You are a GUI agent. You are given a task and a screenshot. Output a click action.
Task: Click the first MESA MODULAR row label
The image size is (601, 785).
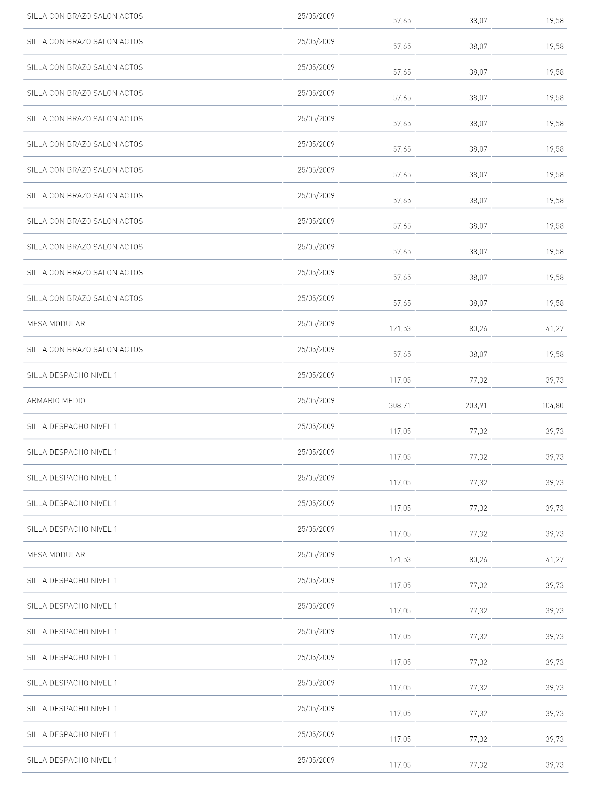pos(56,324)
